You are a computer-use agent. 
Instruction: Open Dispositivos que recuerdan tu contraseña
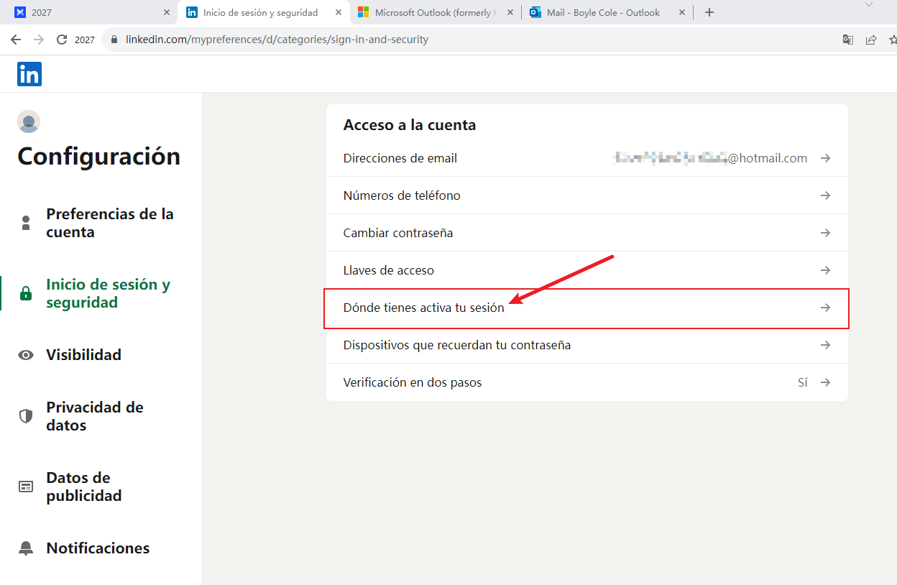(457, 345)
